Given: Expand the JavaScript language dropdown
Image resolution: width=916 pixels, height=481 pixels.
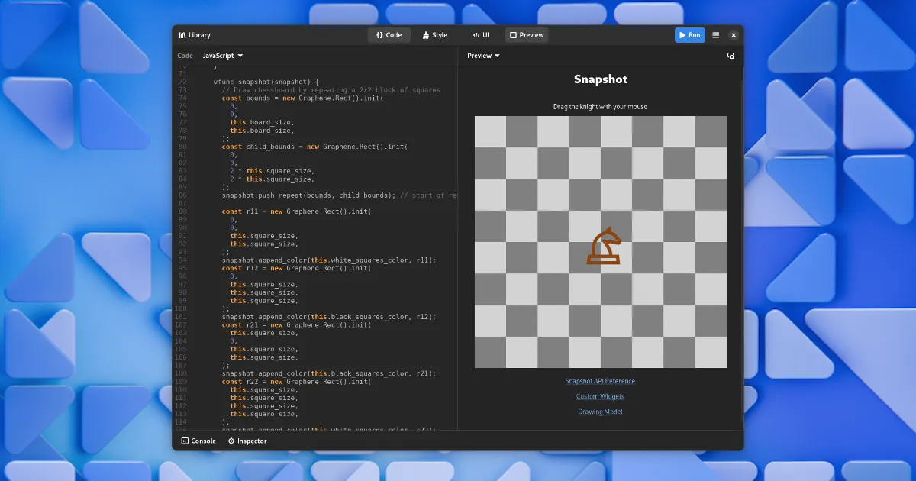Looking at the screenshot, I should tap(222, 56).
